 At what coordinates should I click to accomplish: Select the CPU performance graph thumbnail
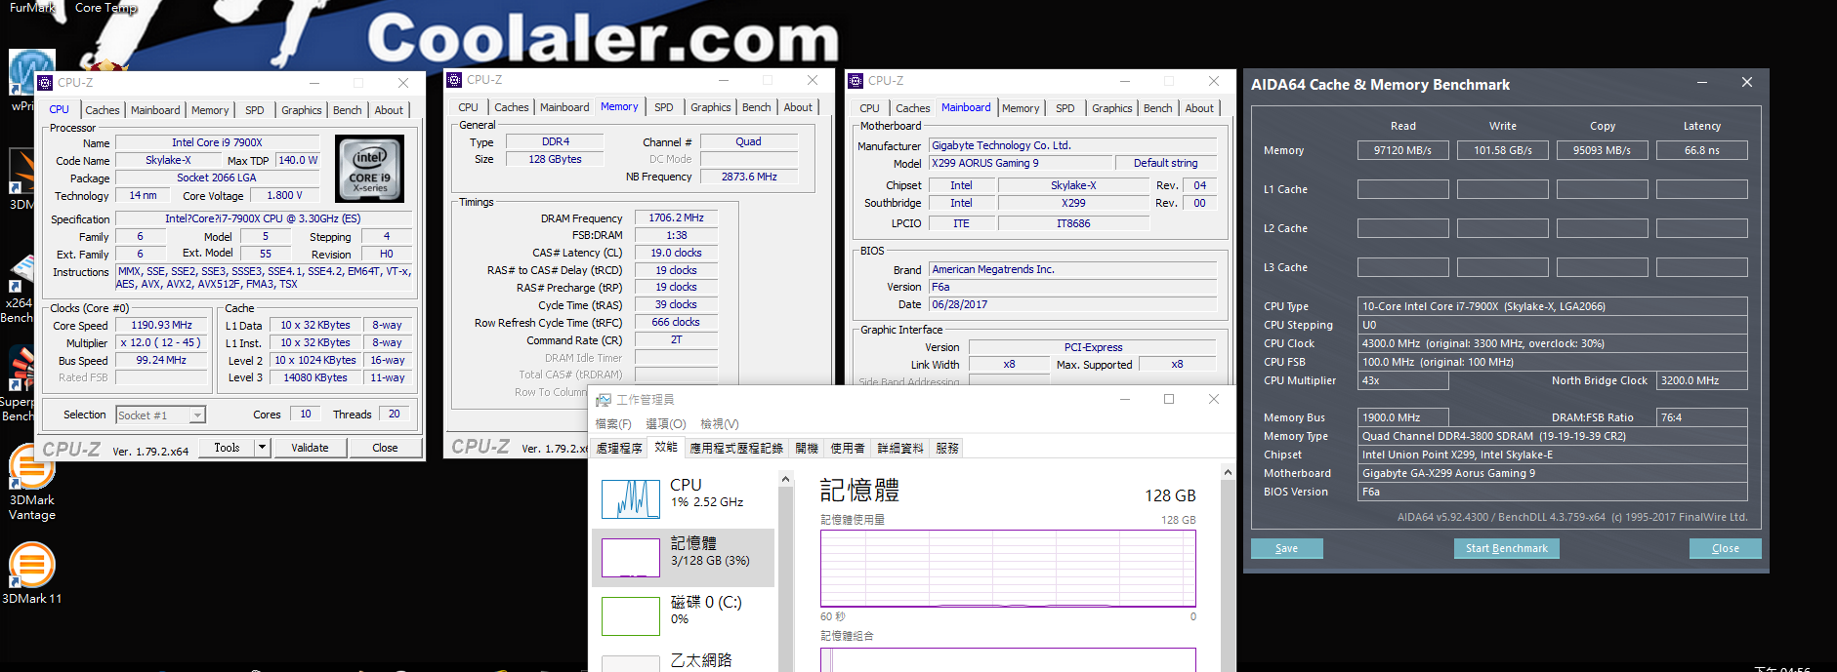click(x=630, y=498)
